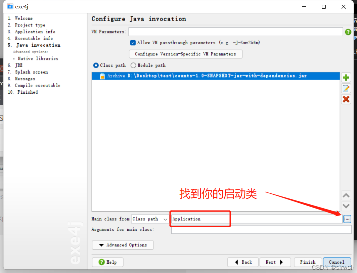This screenshot has height=273, width=357.
Task: Move classpath entry up with the arrow
Action: coord(346,195)
